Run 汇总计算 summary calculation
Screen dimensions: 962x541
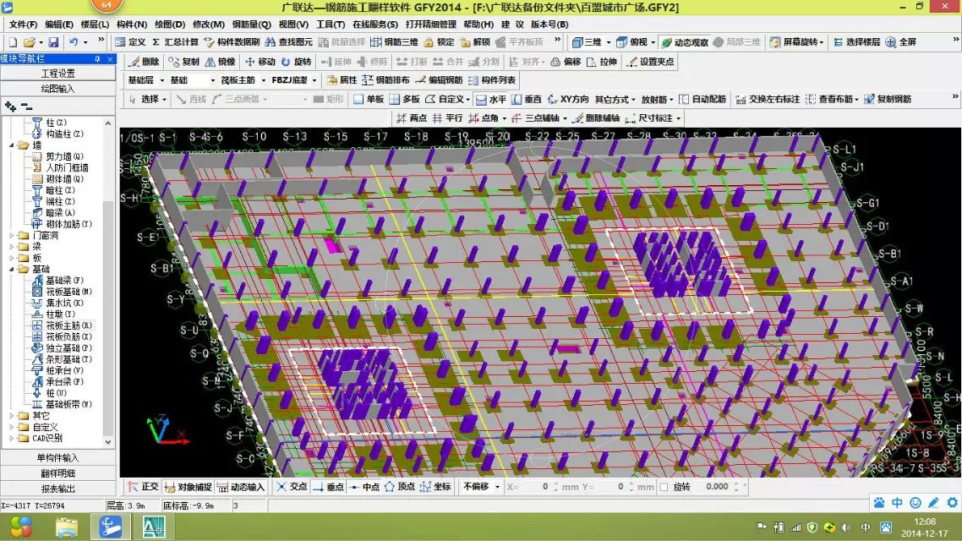pos(175,42)
